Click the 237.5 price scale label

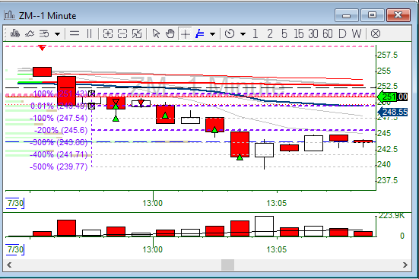[x=388, y=180]
